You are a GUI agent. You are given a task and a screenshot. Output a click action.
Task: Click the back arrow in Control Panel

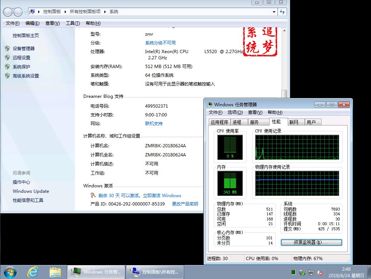tap(8, 12)
